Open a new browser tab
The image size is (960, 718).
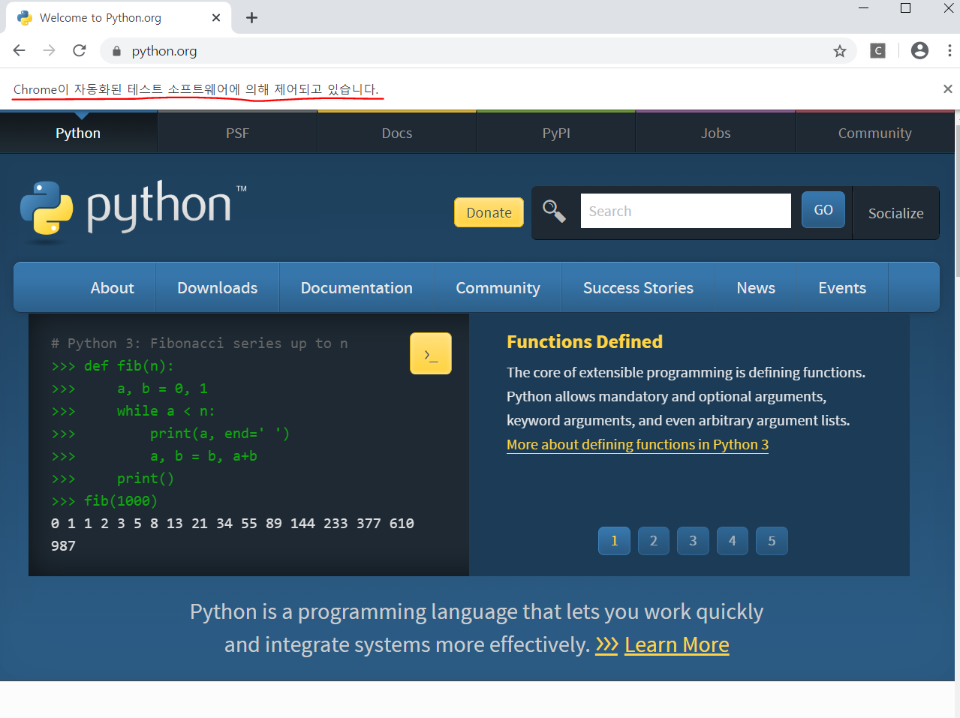pos(251,17)
